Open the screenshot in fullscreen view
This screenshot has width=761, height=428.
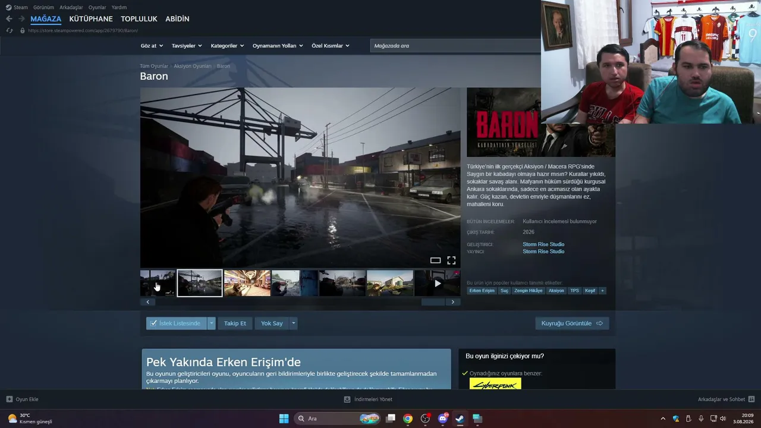451,260
